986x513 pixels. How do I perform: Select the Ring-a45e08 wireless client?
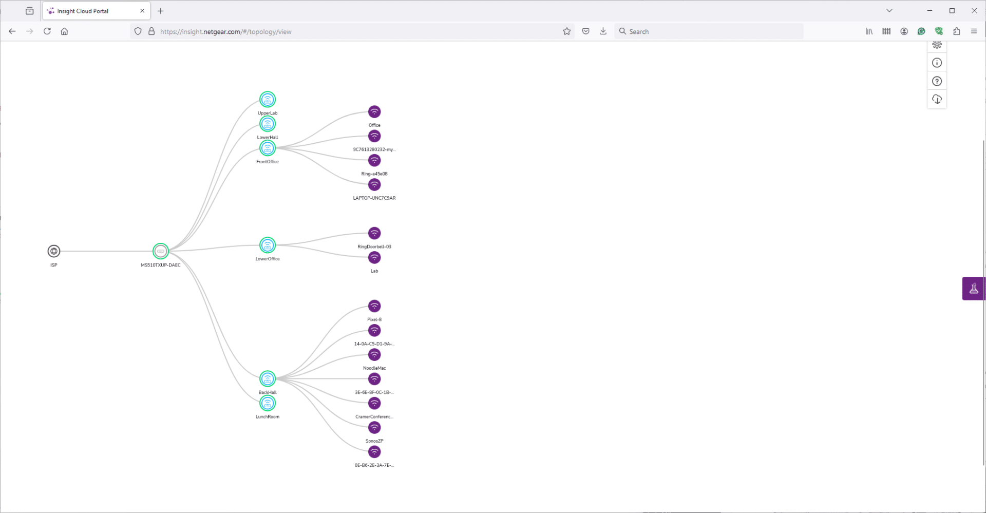click(374, 160)
